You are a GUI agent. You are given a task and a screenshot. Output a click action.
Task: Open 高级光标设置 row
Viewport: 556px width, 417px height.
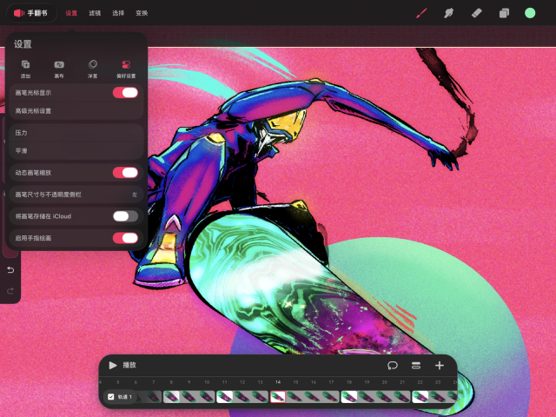pyautogui.click(x=76, y=111)
